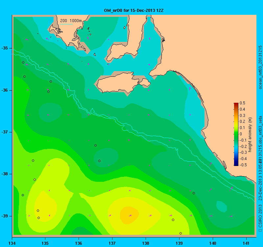Image resolution: width=263 pixels, height=247 pixels.
Task: Click longitude axis label "134"
Action: 12,243
